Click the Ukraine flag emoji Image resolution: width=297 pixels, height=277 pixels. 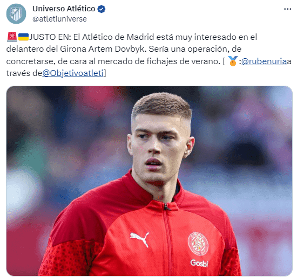tap(23, 37)
